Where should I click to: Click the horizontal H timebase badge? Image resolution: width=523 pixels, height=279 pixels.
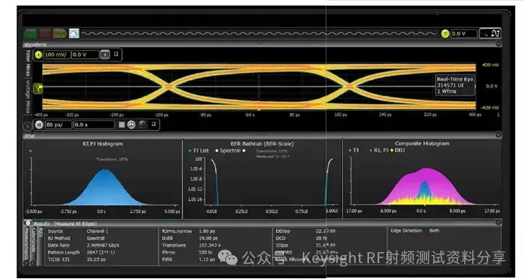39,125
